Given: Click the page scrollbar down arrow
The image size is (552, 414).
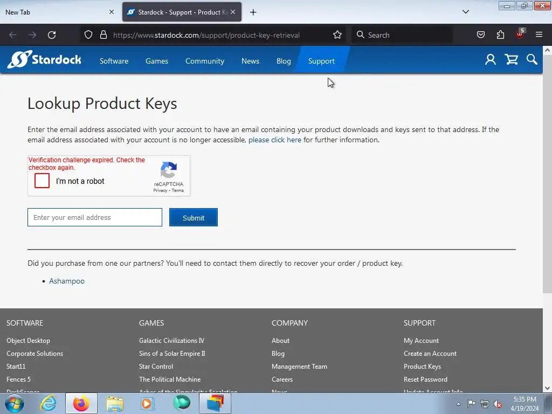Looking at the screenshot, I should pos(547,388).
